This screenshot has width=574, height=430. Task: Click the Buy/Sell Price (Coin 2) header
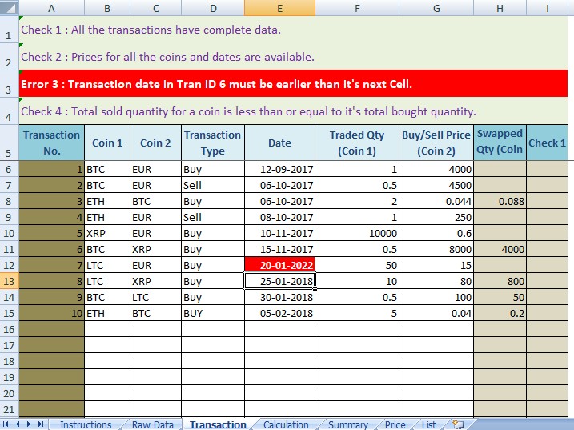click(x=436, y=143)
